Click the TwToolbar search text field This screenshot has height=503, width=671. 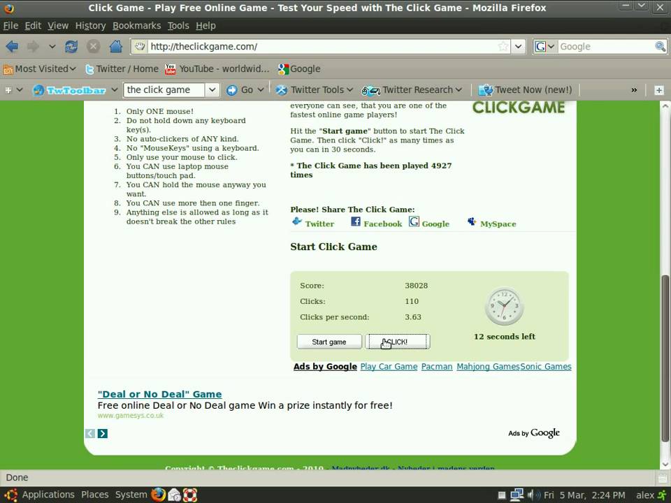click(x=165, y=90)
